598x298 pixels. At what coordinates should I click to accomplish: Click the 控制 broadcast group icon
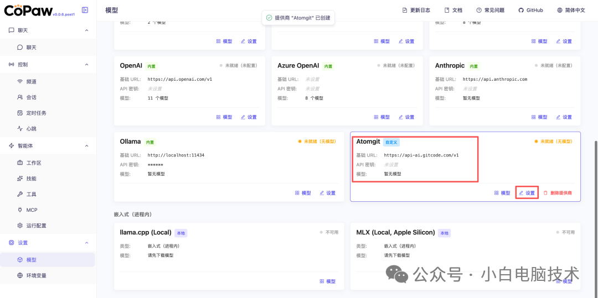point(12,65)
